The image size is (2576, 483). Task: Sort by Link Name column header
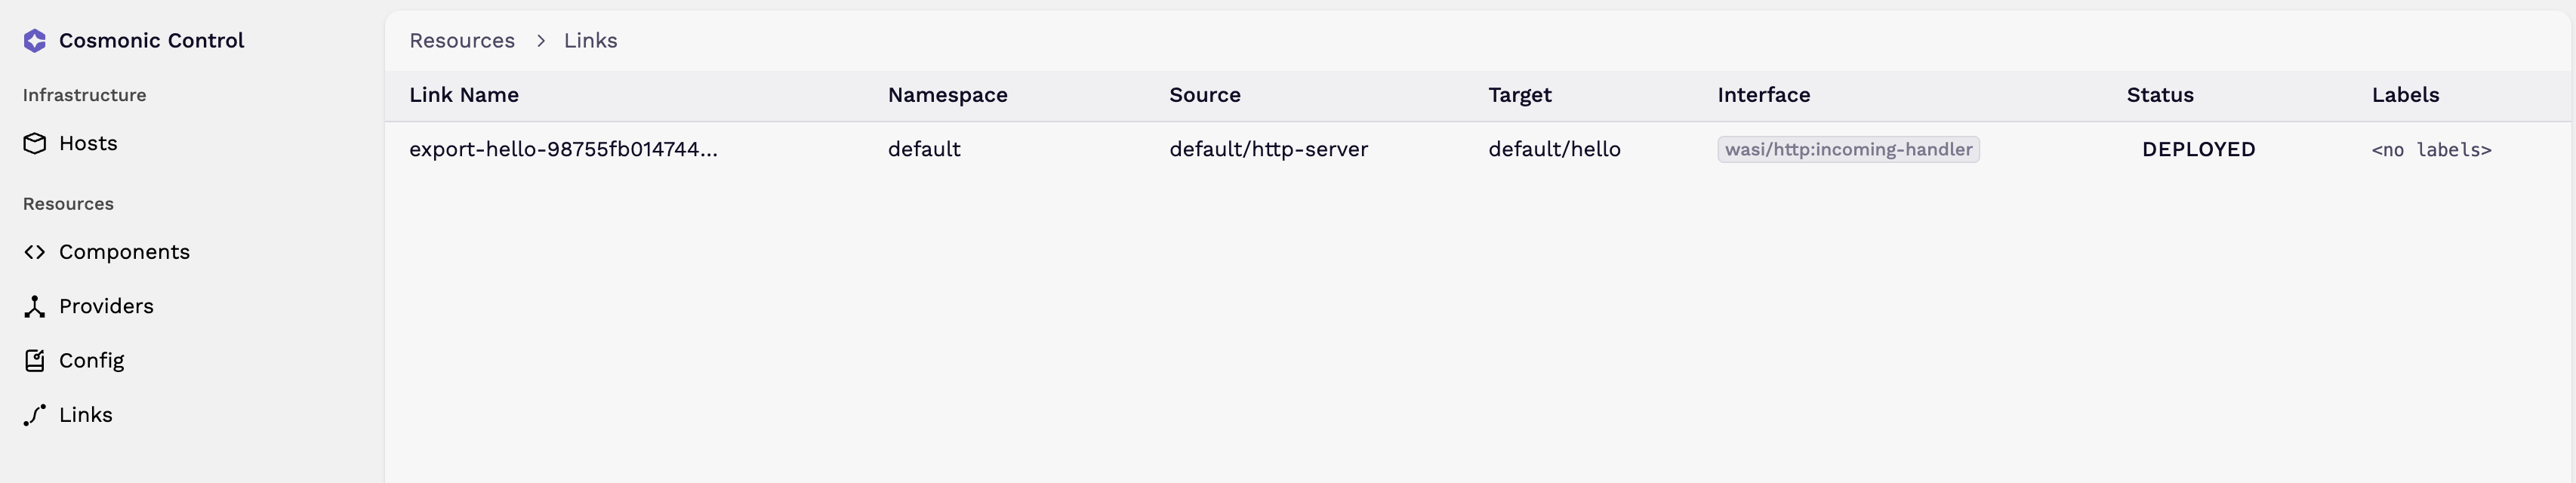click(x=464, y=95)
